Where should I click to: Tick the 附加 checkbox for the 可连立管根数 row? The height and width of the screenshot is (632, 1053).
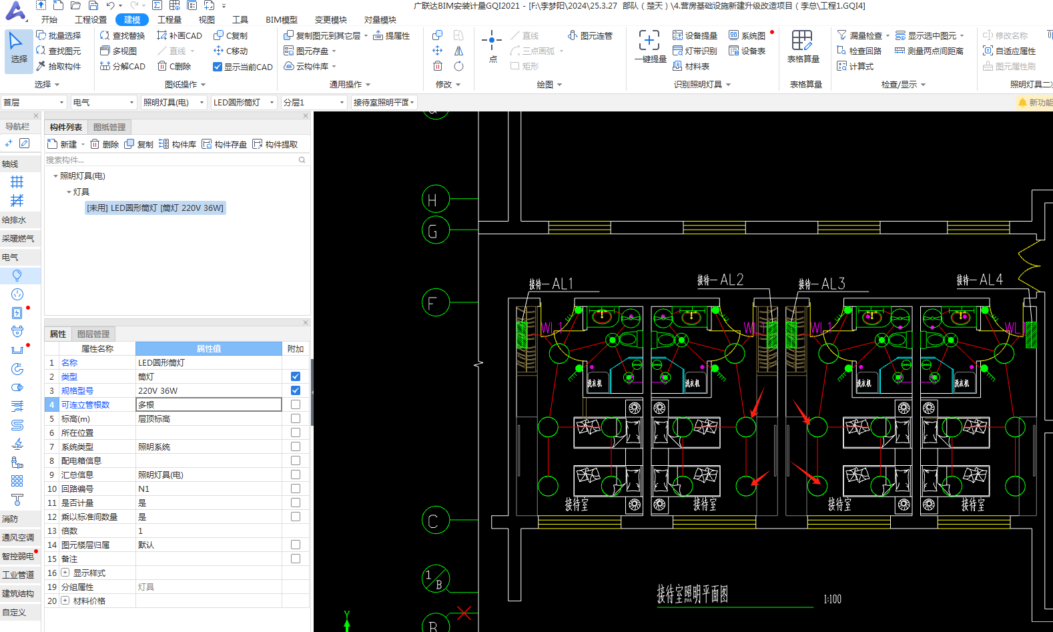pyautogui.click(x=296, y=404)
